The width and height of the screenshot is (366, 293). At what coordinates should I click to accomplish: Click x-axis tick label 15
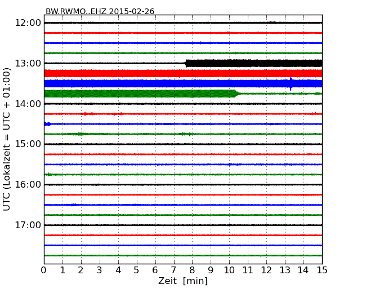(322, 270)
